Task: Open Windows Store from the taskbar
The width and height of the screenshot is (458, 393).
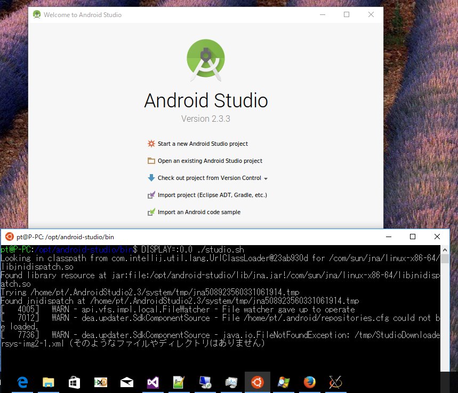Action: tap(75, 382)
